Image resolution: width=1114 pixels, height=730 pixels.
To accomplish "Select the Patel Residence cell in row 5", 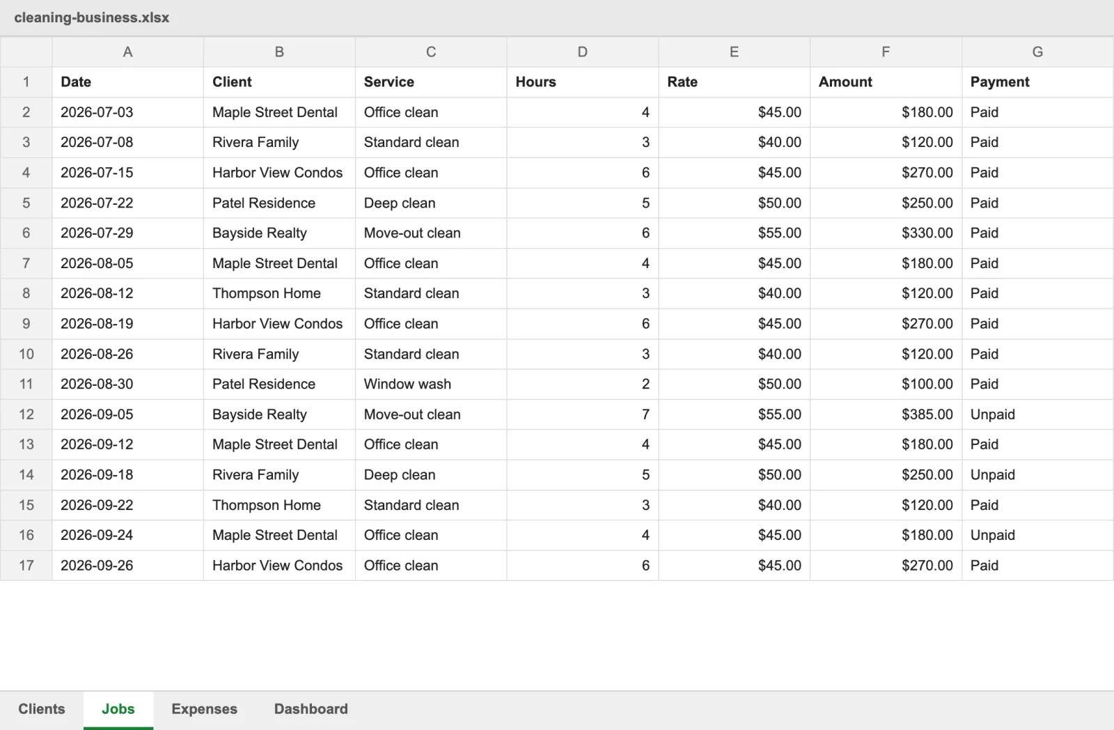I will pos(279,203).
